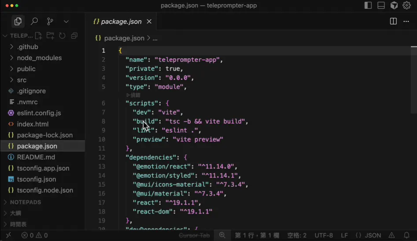417x241 pixels.
Task: Open the Cursor cube icon in title bar
Action: coord(394,5)
